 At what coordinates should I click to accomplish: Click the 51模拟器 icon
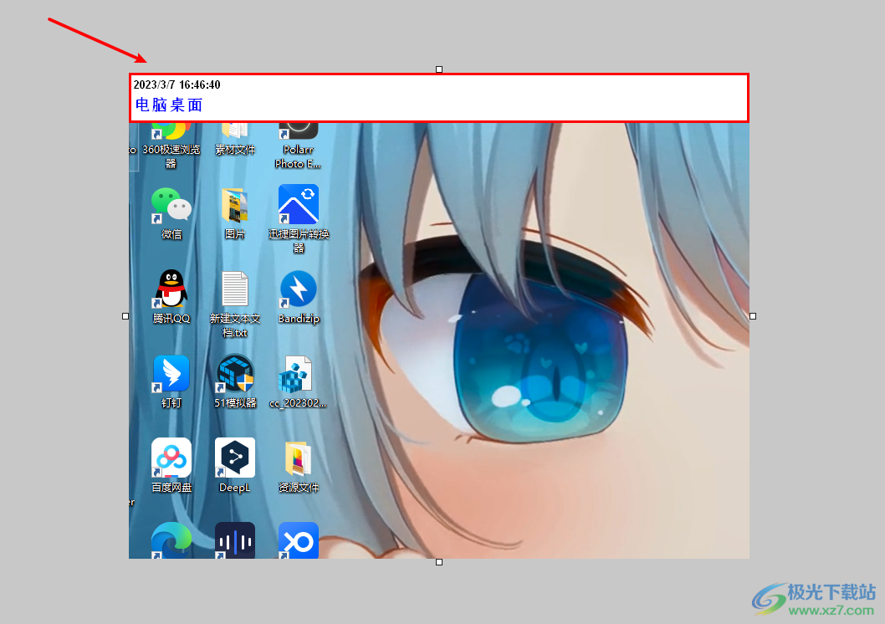tap(235, 373)
